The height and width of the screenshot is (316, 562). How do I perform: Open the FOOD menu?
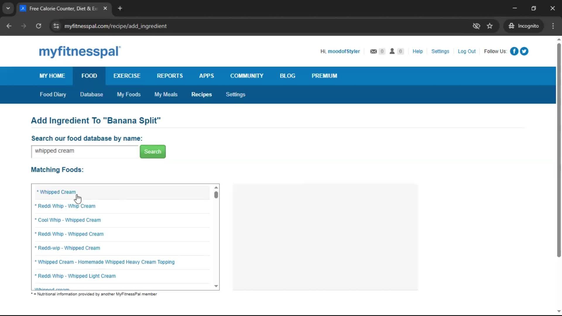click(89, 76)
